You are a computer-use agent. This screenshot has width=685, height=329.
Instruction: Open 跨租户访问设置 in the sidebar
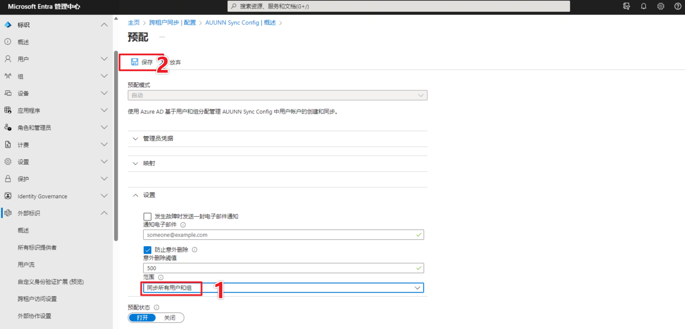coord(37,299)
